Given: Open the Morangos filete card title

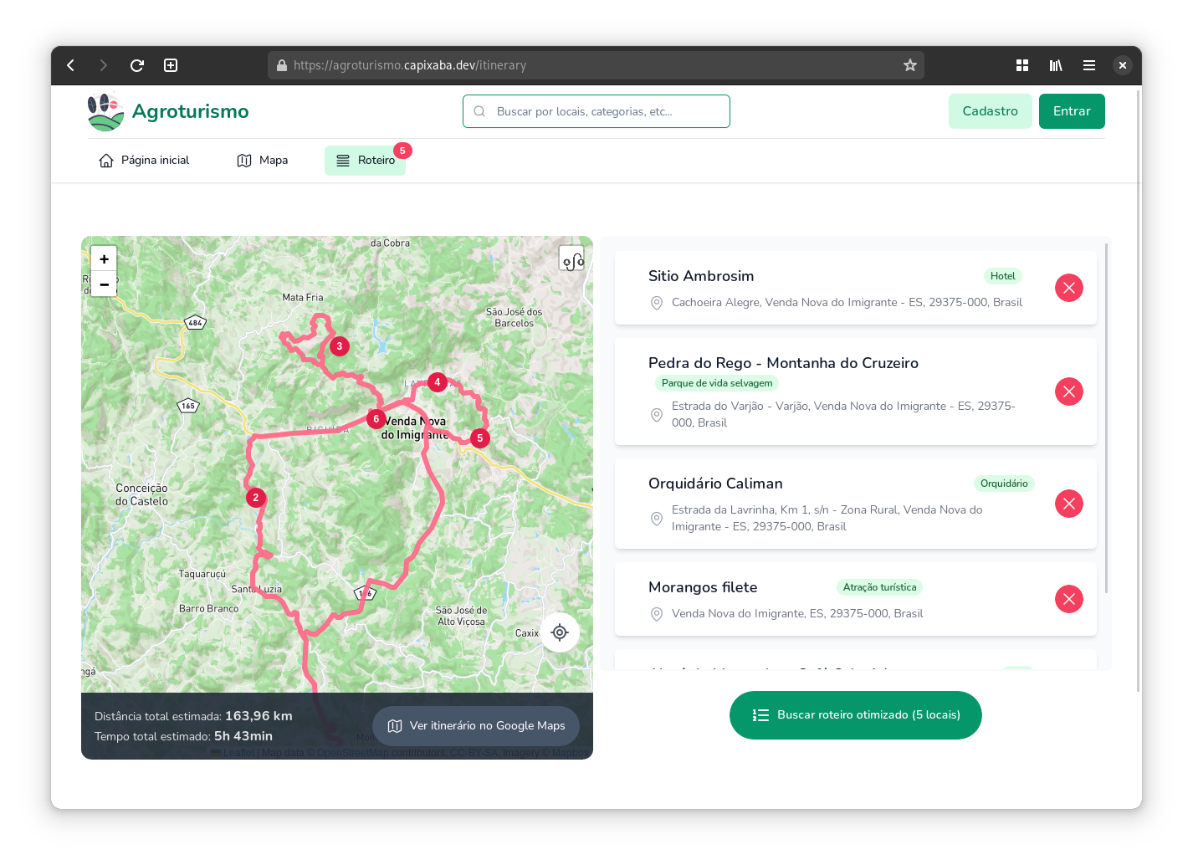Looking at the screenshot, I should click(703, 587).
